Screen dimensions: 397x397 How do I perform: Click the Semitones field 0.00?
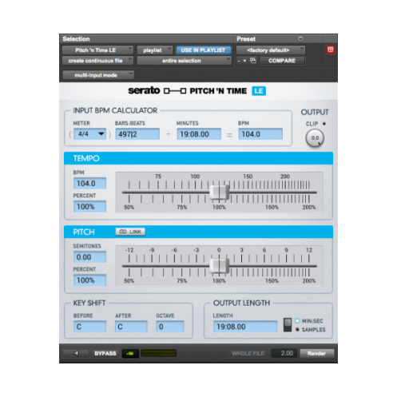[89, 257]
